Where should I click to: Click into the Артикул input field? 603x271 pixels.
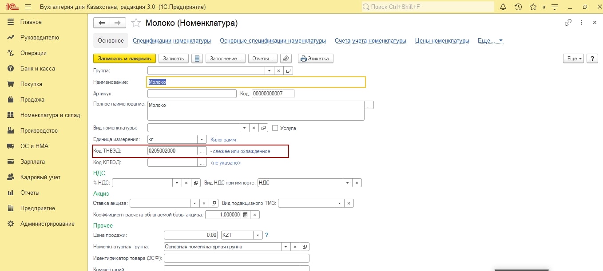click(x=192, y=94)
